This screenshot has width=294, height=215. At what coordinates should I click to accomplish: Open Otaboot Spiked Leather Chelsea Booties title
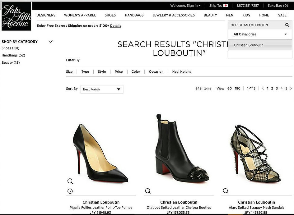tap(179, 208)
